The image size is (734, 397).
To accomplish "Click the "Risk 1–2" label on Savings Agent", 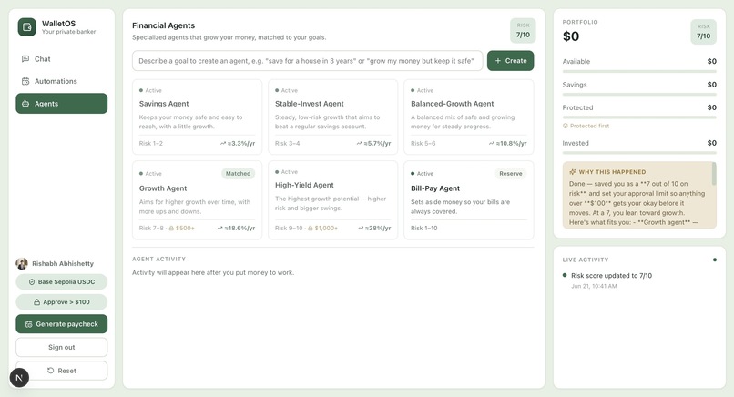I will [151, 144].
